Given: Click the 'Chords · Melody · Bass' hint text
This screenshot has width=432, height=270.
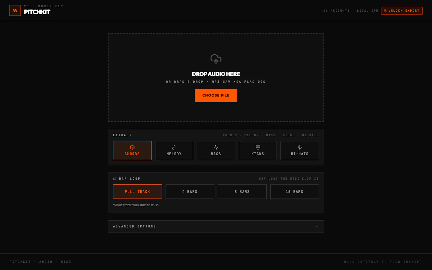Looking at the screenshot, I should (x=271, y=135).
